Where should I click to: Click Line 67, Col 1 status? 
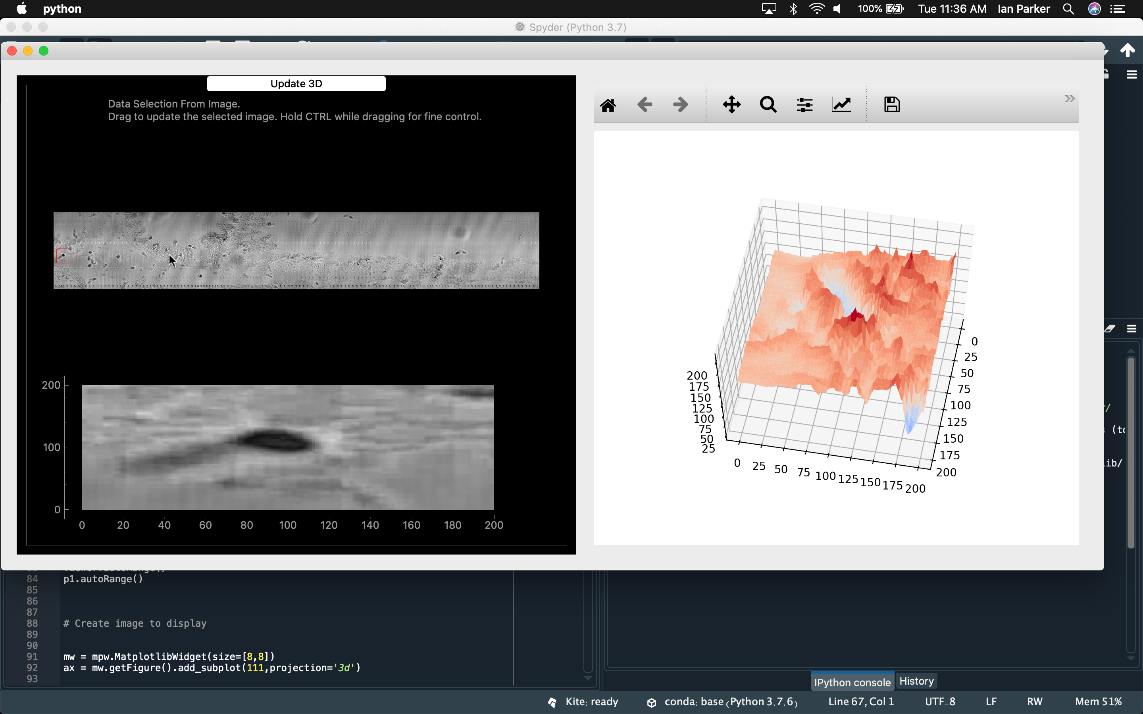861,702
